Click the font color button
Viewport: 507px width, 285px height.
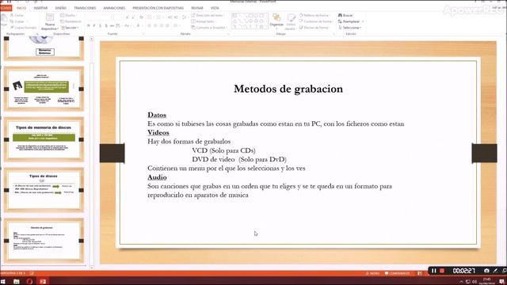coord(139,26)
